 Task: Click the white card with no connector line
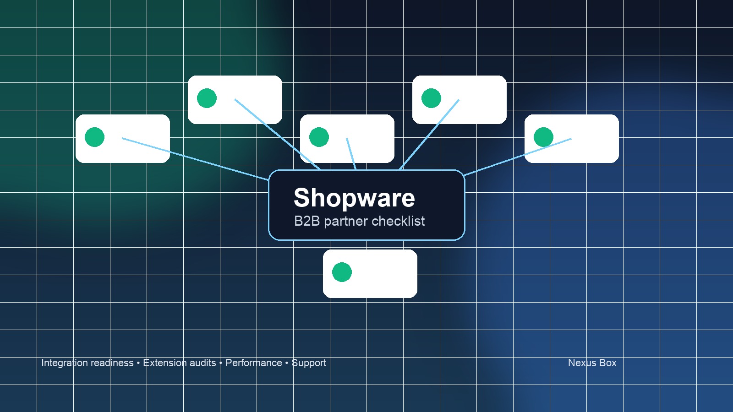click(370, 274)
